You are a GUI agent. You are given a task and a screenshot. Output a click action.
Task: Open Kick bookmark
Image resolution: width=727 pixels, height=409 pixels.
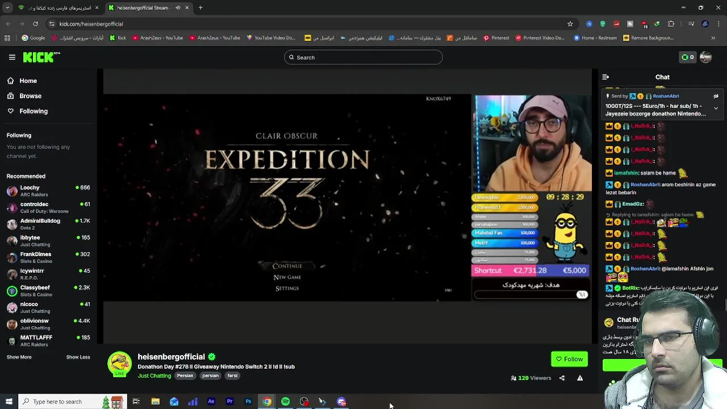click(x=118, y=38)
